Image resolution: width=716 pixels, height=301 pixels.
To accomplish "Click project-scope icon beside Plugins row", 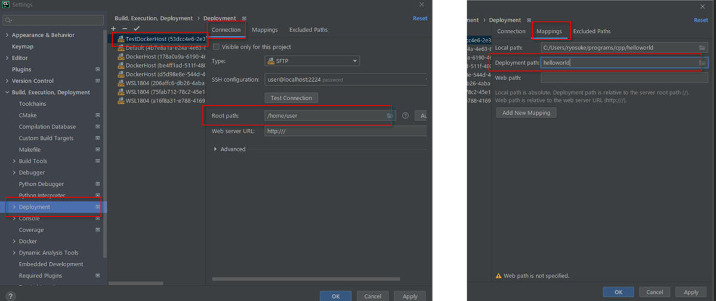I will 98,69.
